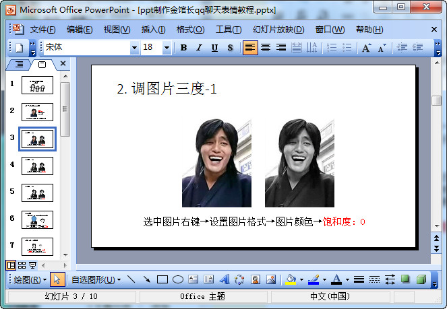Image resolution: width=447 pixels, height=309 pixels.
Task: Open the 自选图形(U) AutoShapes menu
Action: click(96, 280)
